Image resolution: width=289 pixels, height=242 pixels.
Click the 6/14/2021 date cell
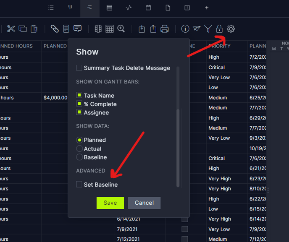point(129,219)
